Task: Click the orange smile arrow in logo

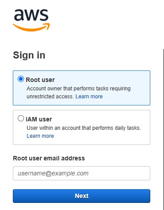Action: [31, 27]
